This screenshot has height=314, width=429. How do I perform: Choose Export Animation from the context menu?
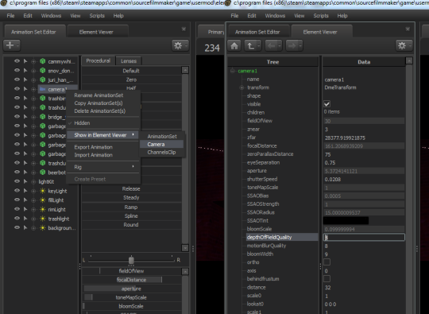tap(93, 147)
